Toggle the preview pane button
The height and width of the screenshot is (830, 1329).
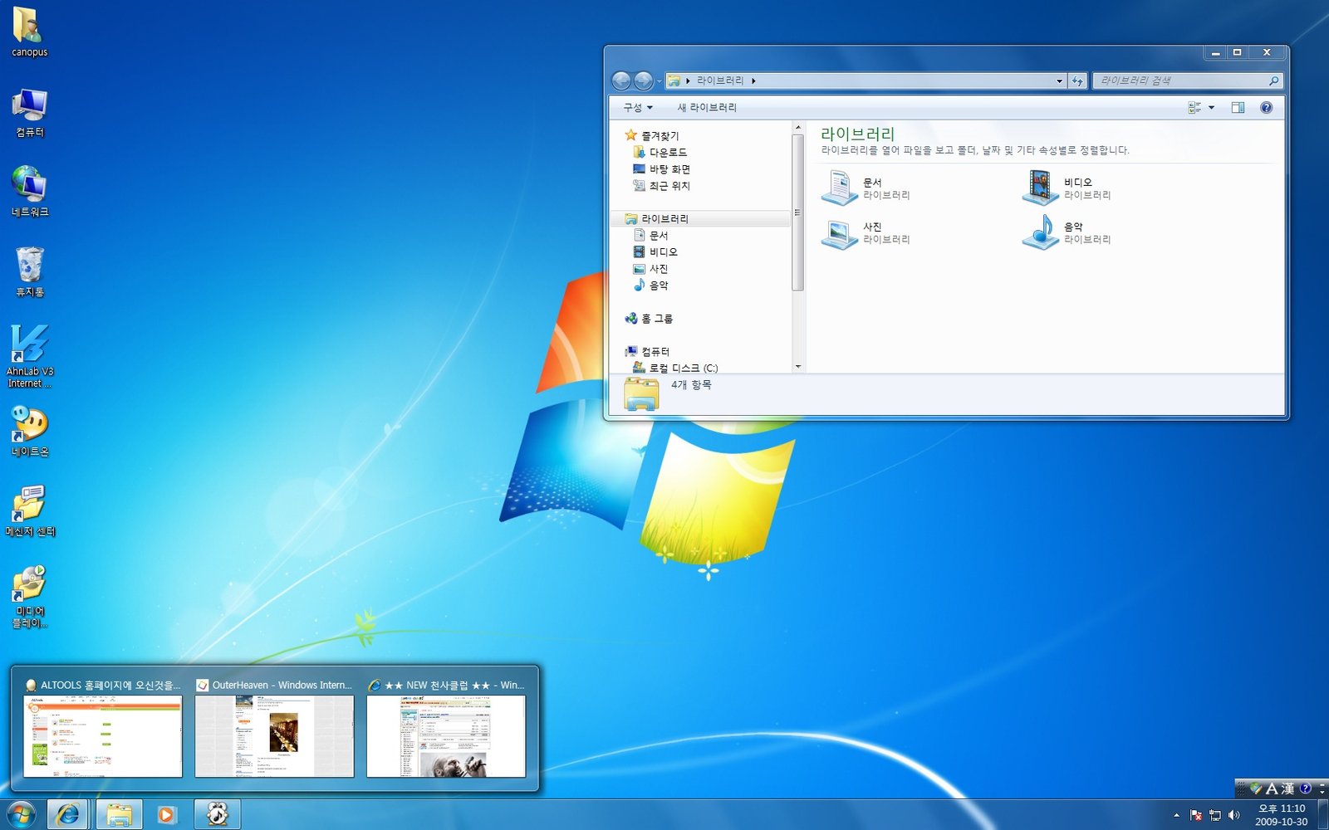(1238, 107)
